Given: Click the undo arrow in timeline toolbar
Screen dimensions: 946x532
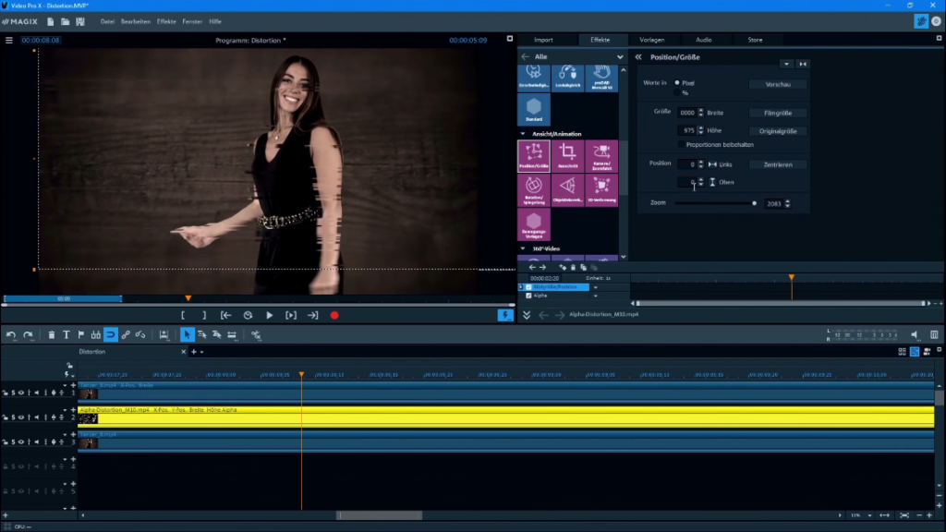Looking at the screenshot, I should [11, 334].
